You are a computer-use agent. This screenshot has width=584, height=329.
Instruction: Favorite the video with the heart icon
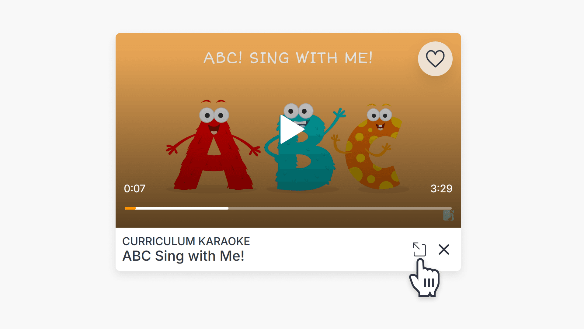pyautogui.click(x=435, y=58)
